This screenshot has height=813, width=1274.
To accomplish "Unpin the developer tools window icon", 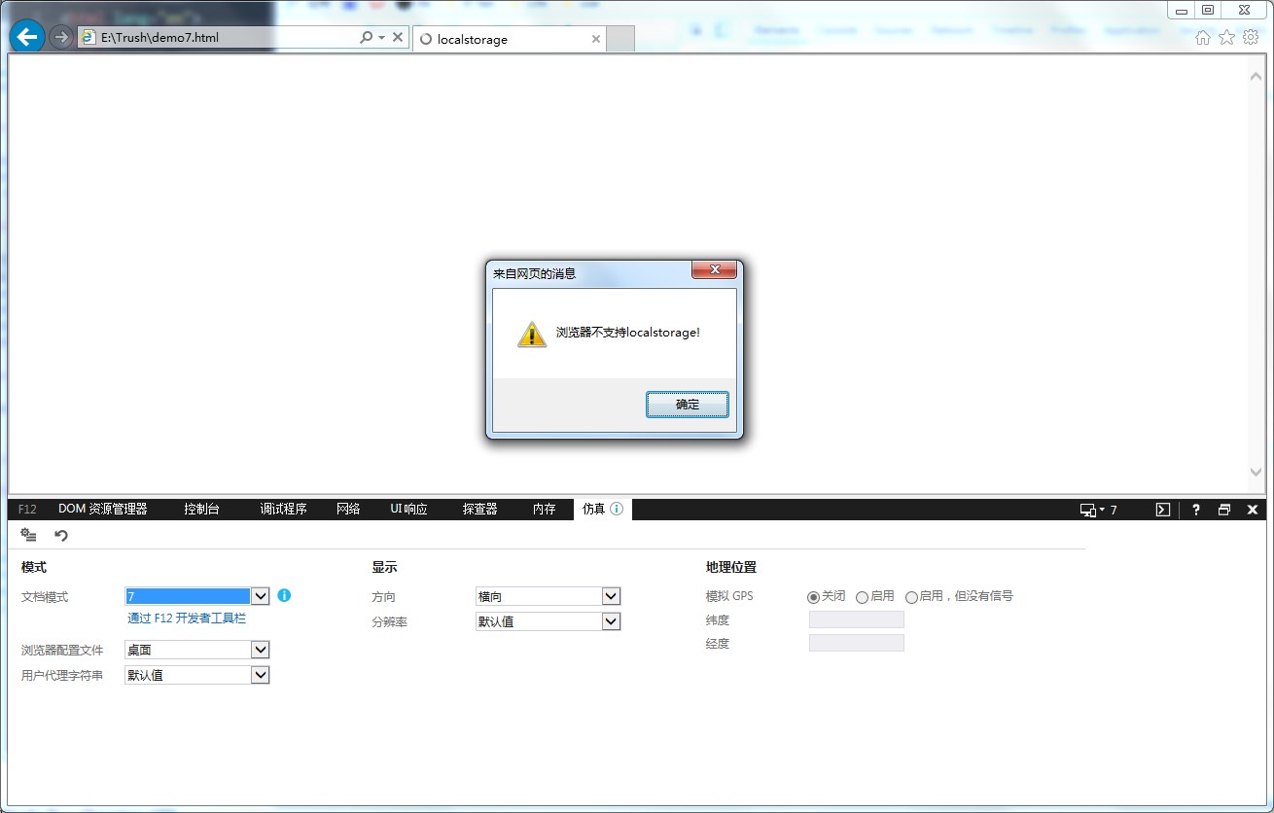I will pos(1224,510).
